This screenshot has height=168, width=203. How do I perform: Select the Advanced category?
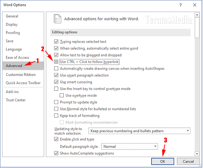[23, 66]
